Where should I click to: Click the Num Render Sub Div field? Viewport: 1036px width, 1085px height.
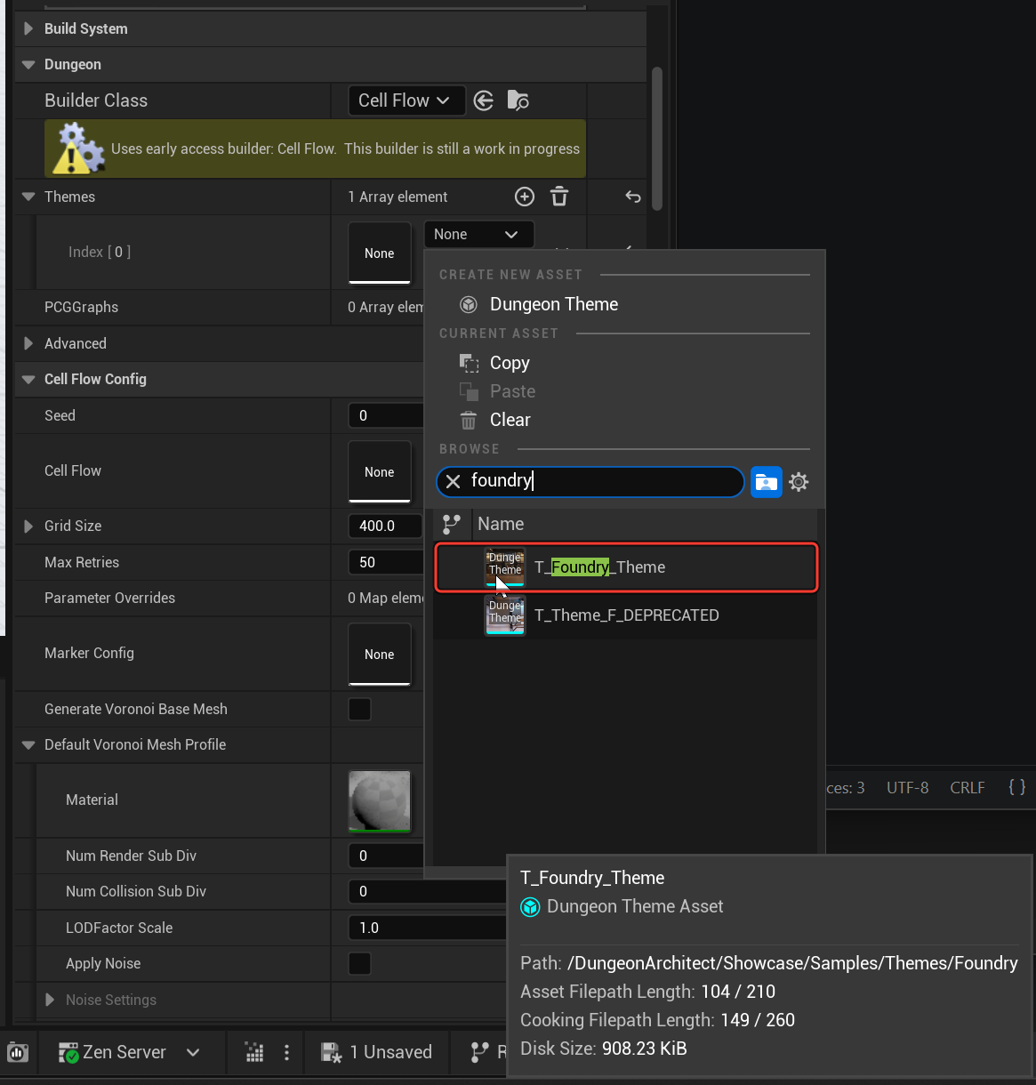[386, 856]
